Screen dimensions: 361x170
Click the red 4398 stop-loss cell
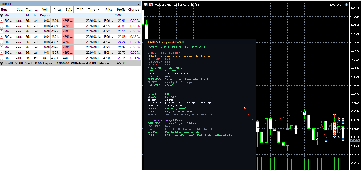coord(68,20)
